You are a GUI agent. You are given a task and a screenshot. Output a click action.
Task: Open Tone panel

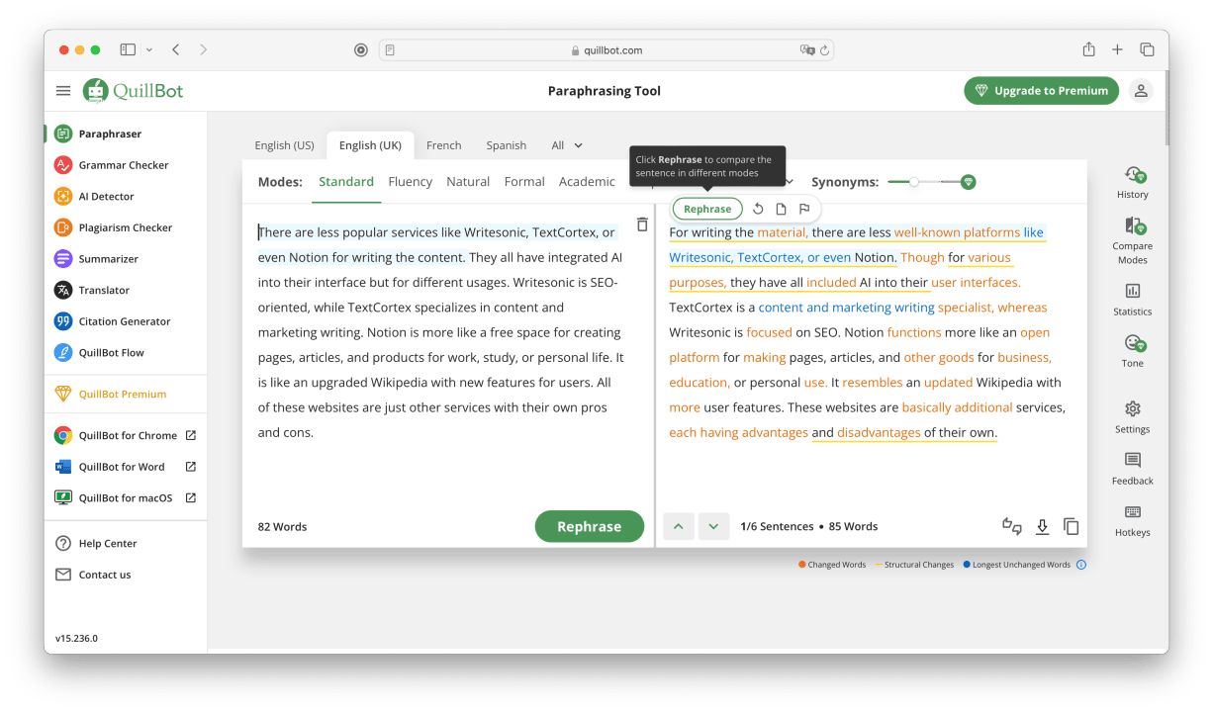click(x=1133, y=351)
